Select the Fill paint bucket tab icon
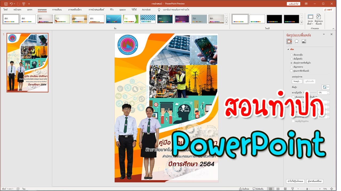Screen dimensions: 341x191 [x=289, y=41]
